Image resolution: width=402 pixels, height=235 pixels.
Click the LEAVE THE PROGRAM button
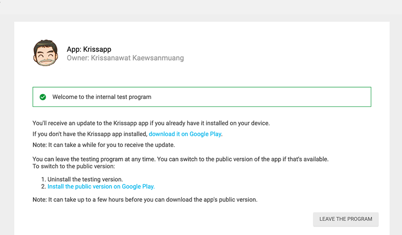click(346, 219)
